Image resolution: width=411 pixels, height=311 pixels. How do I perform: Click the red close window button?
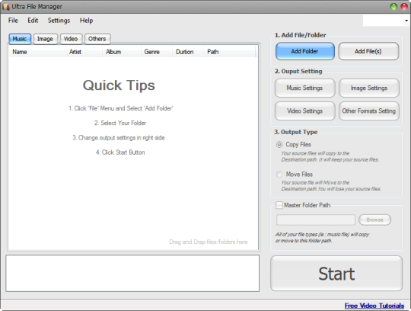click(404, 7)
